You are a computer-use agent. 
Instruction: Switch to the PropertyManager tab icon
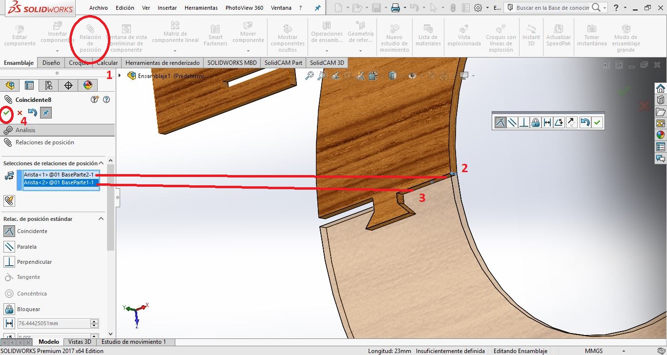pyautogui.click(x=29, y=85)
